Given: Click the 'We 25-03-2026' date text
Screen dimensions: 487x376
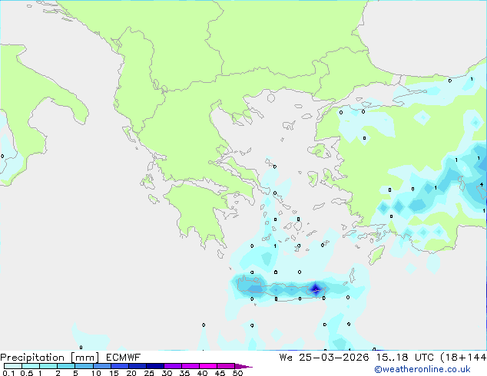Looking at the screenshot, I should click(324, 358).
